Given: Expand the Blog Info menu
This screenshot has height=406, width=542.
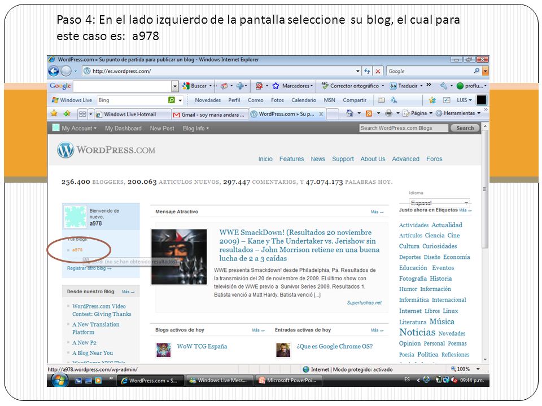Looking at the screenshot, I should tap(196, 129).
